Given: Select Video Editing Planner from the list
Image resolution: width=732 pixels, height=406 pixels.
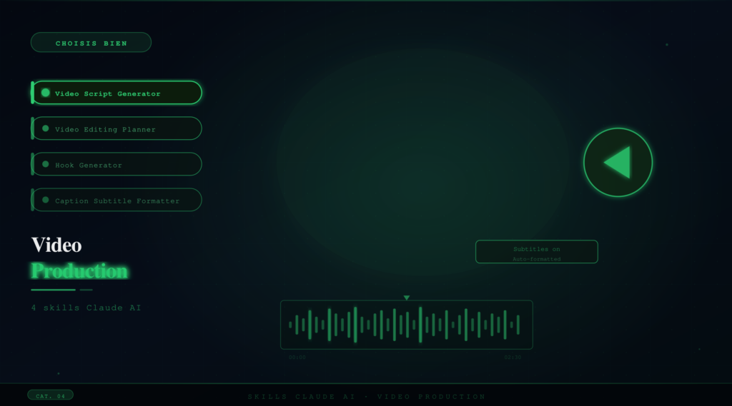Looking at the screenshot, I should pyautogui.click(x=105, y=129).
